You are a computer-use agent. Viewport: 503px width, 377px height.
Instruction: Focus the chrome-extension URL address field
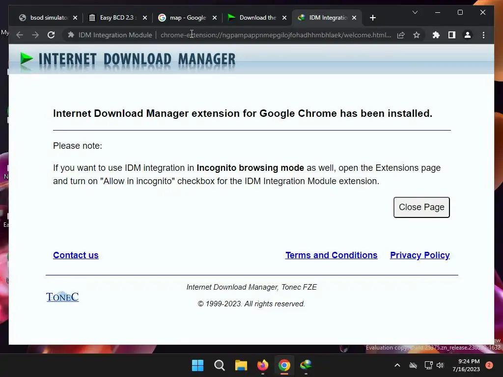(276, 35)
